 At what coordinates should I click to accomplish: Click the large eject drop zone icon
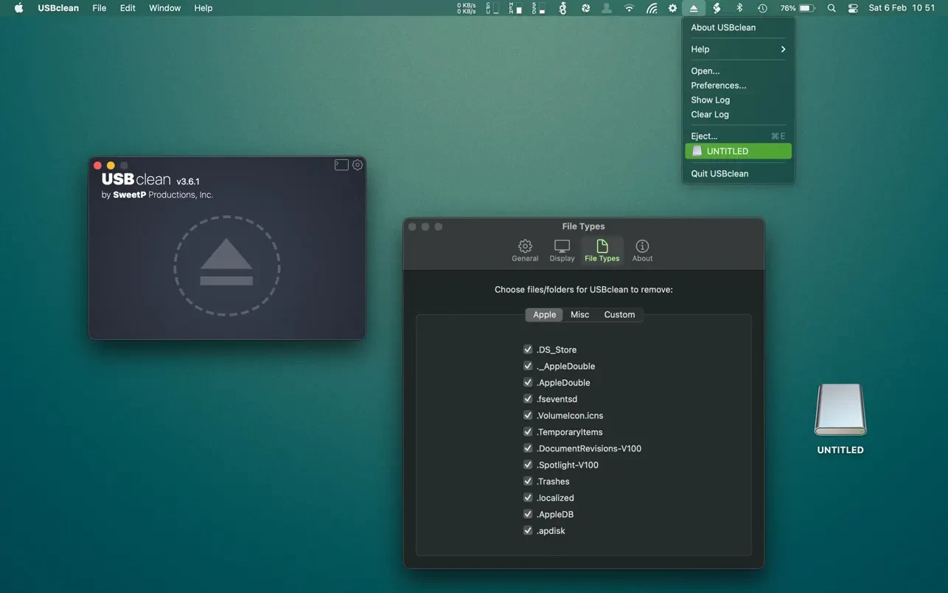tap(227, 266)
